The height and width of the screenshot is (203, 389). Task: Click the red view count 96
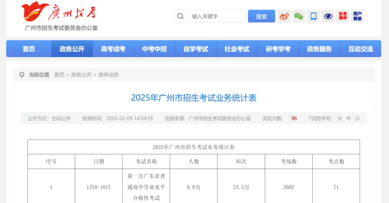click(294, 119)
